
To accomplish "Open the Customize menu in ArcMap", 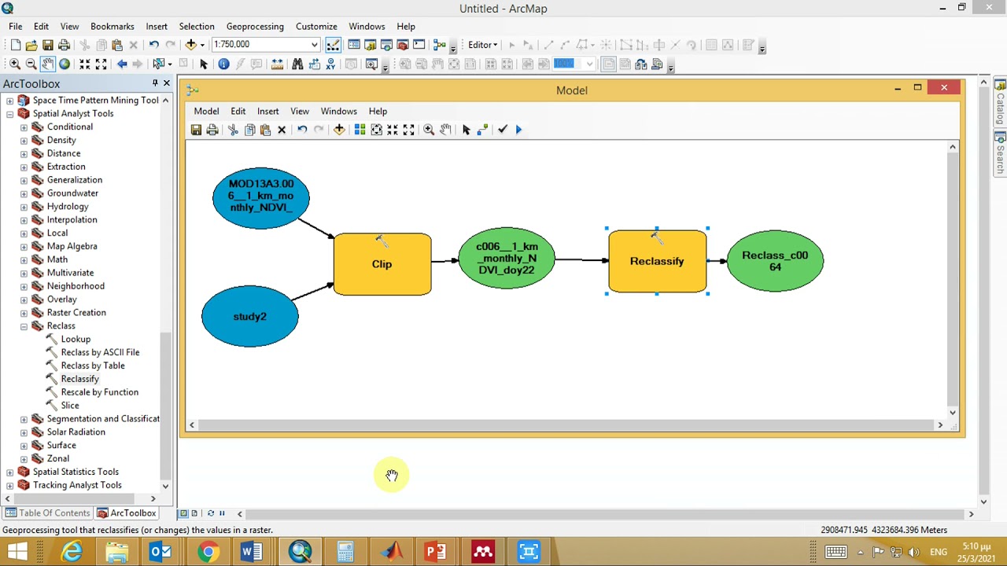I will coord(316,27).
